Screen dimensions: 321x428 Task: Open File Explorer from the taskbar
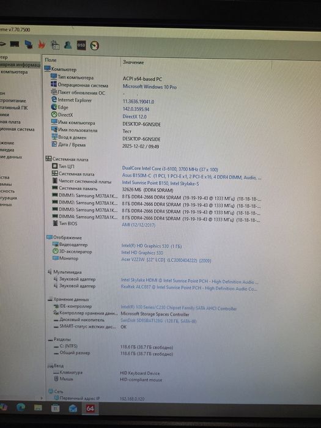coord(38,408)
